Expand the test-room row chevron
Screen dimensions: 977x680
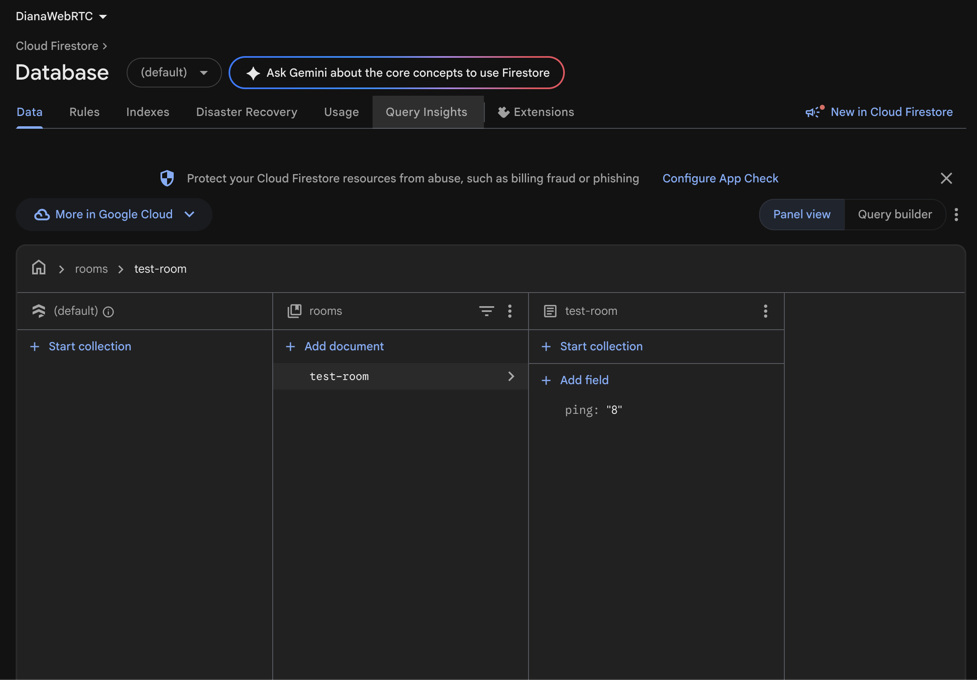tap(511, 377)
